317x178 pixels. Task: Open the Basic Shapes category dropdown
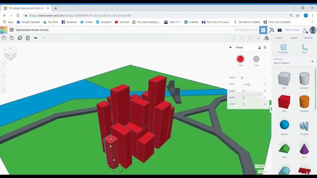click(x=294, y=61)
